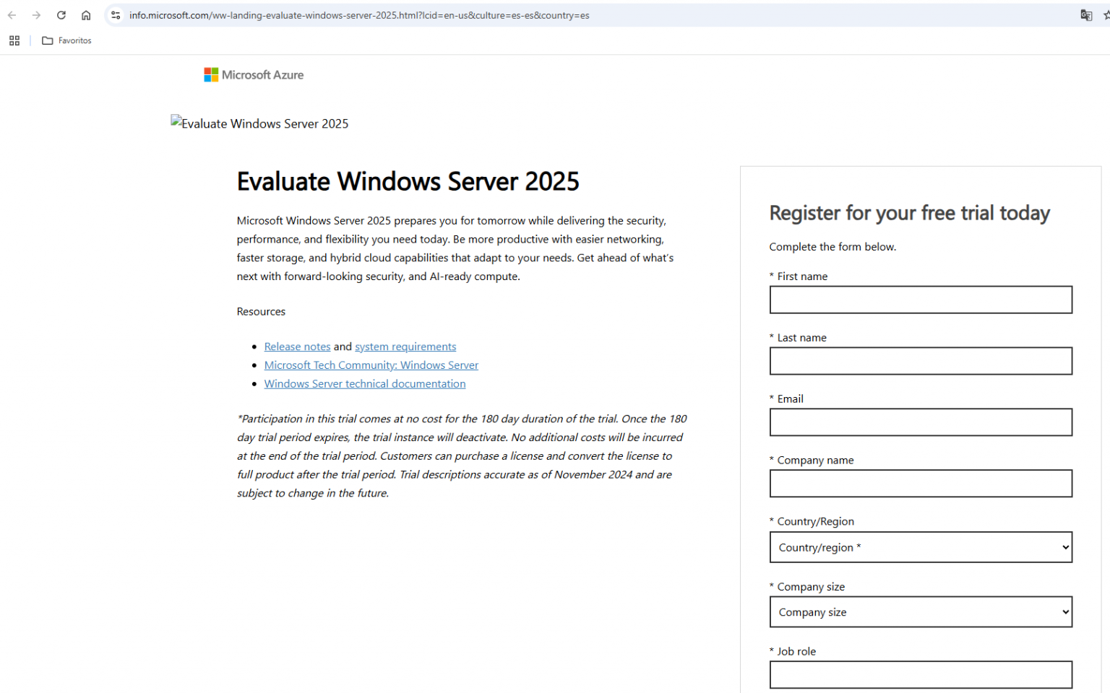Open Release notes link
This screenshot has height=693, width=1110.
click(297, 346)
